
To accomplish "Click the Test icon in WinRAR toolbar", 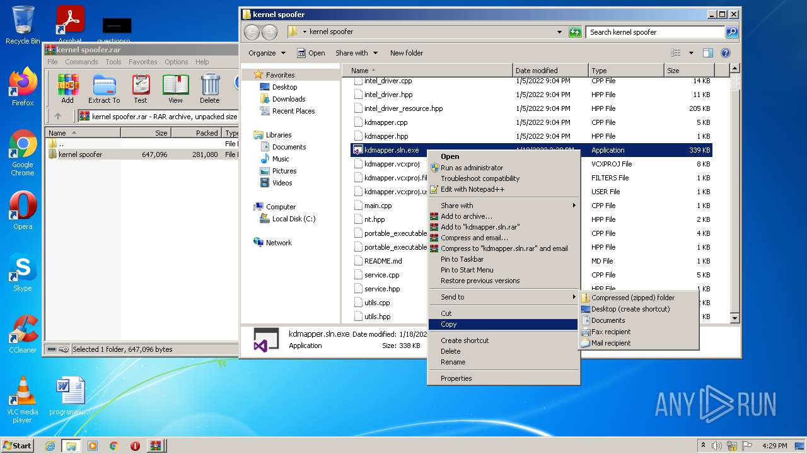I will pyautogui.click(x=141, y=88).
